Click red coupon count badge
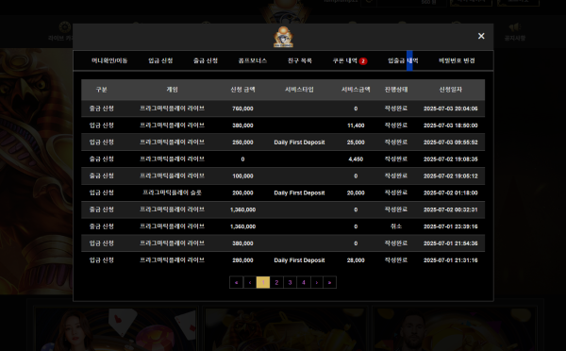Image resolution: width=566 pixels, height=351 pixels. (363, 61)
